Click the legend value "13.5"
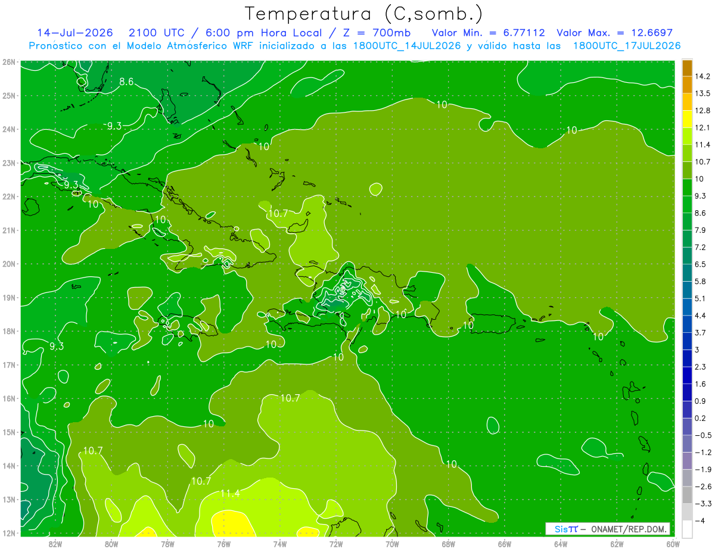Viewport: 715px width, 552px height. pyautogui.click(x=703, y=93)
